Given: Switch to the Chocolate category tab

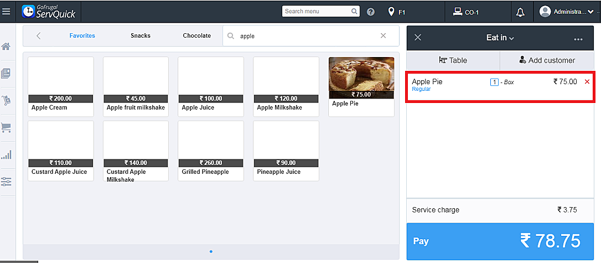Looking at the screenshot, I should pyautogui.click(x=197, y=36).
